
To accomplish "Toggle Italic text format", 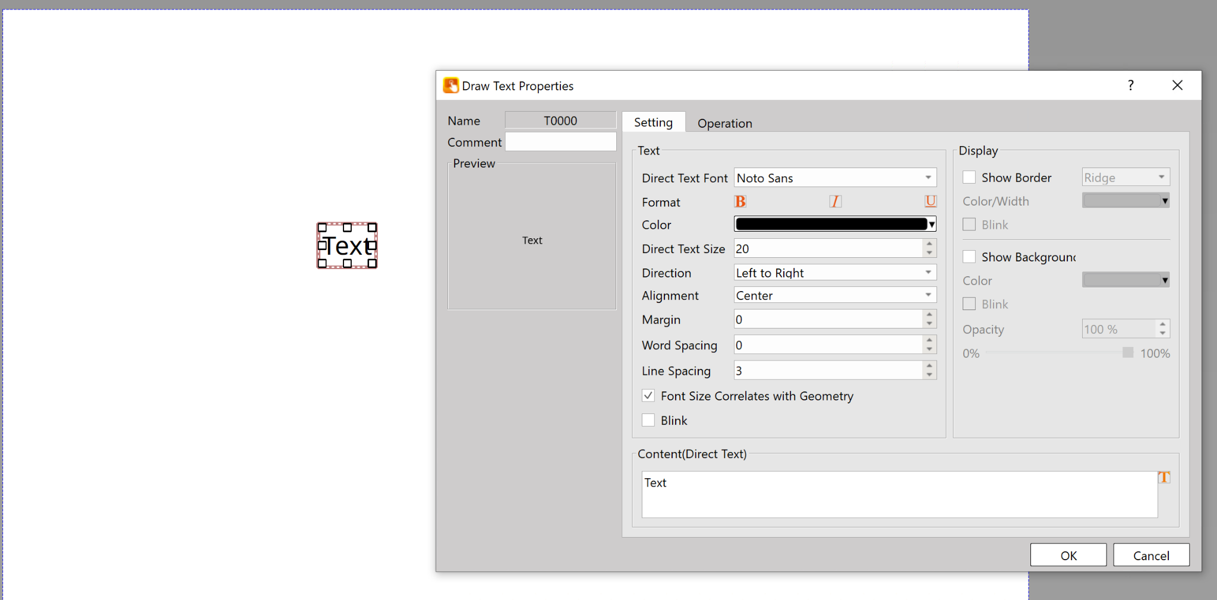I will pyautogui.click(x=835, y=202).
